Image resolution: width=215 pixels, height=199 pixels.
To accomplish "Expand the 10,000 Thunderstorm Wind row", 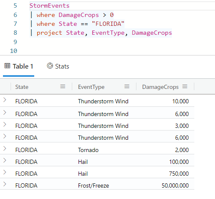I will click(5, 100).
